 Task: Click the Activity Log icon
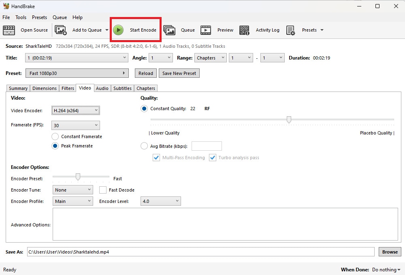click(x=244, y=30)
